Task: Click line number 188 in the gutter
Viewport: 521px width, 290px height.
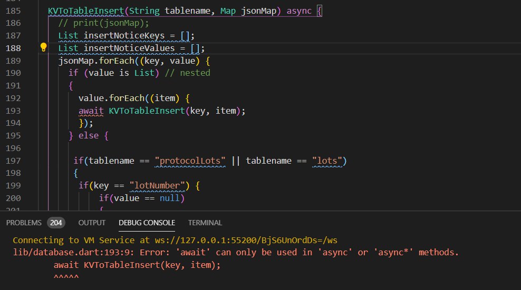Action: point(13,48)
